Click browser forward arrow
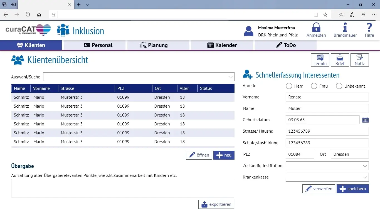Screen dimensions: 380x213 pos(17,15)
